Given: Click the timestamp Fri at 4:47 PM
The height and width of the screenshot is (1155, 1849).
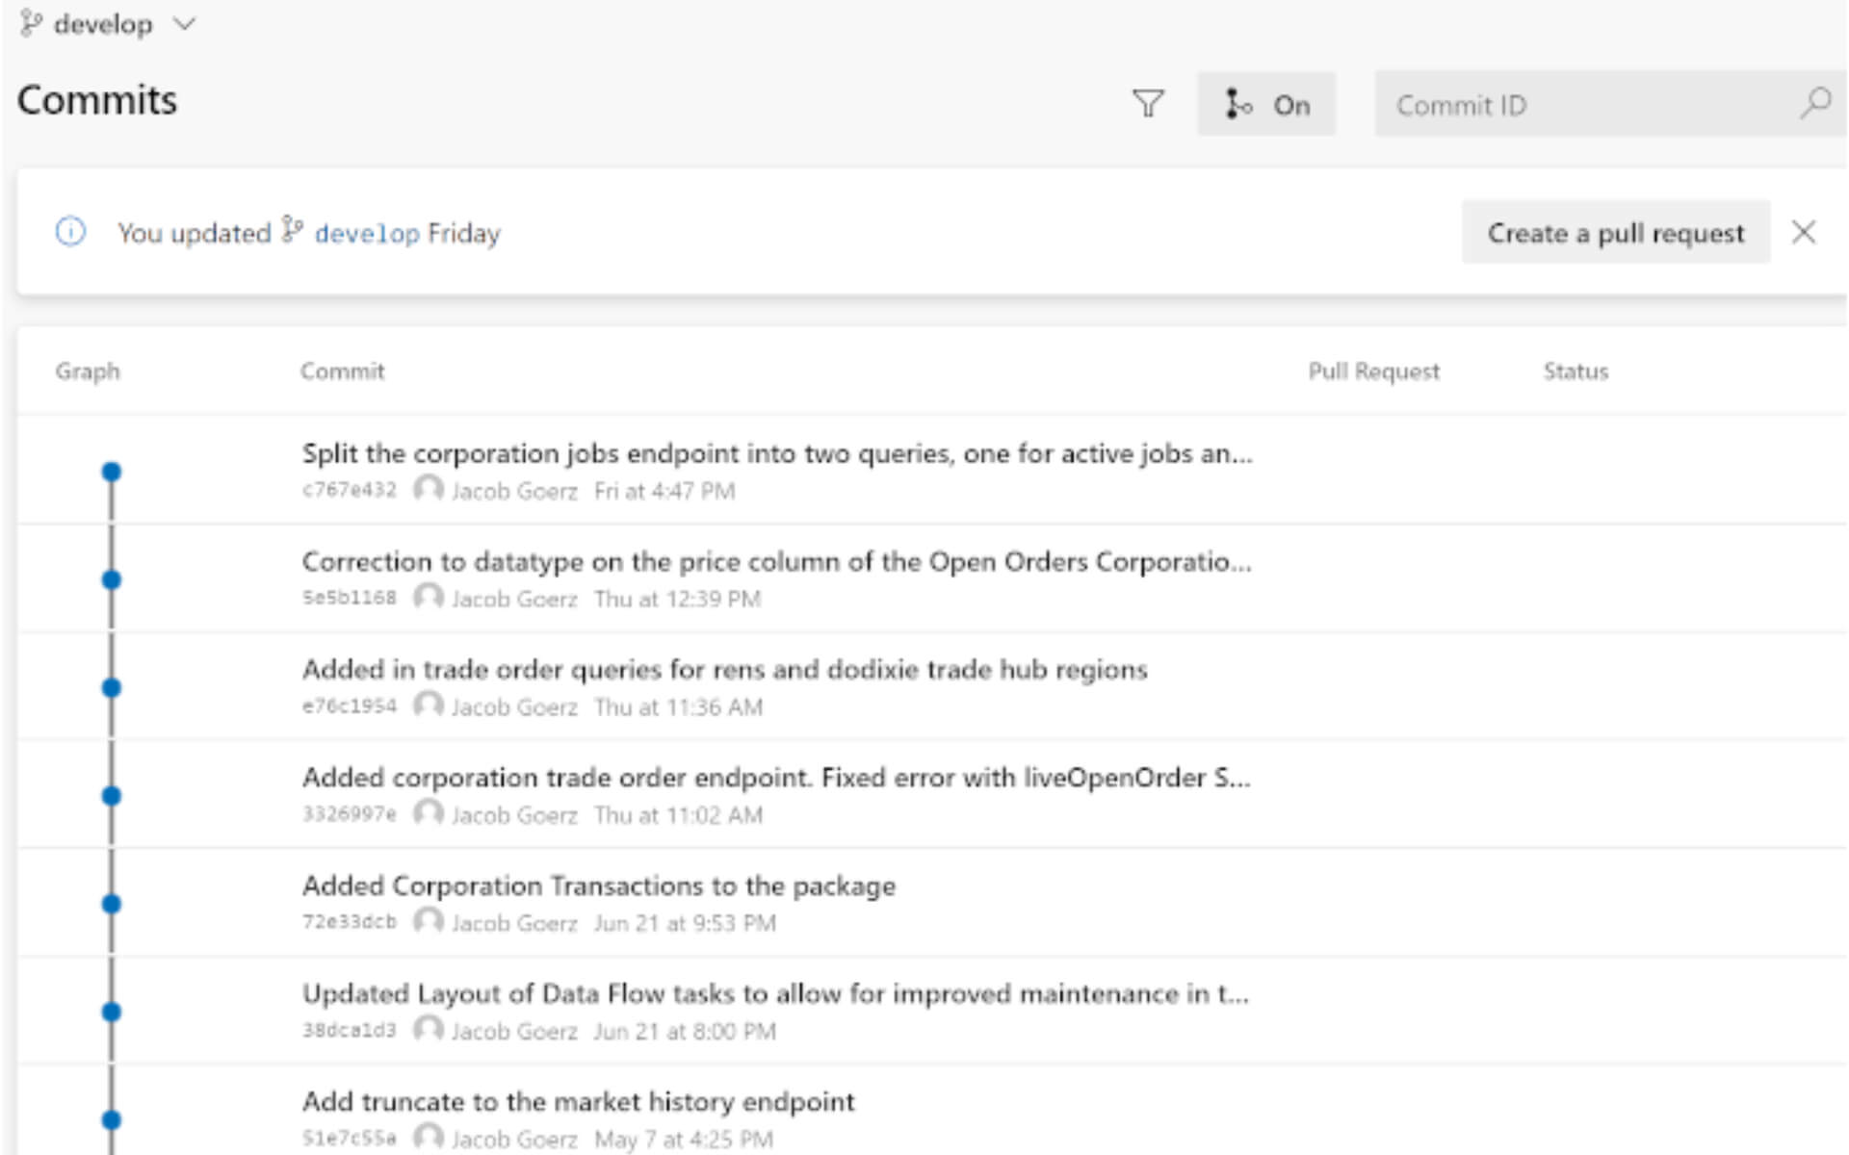Looking at the screenshot, I should click(x=664, y=491).
